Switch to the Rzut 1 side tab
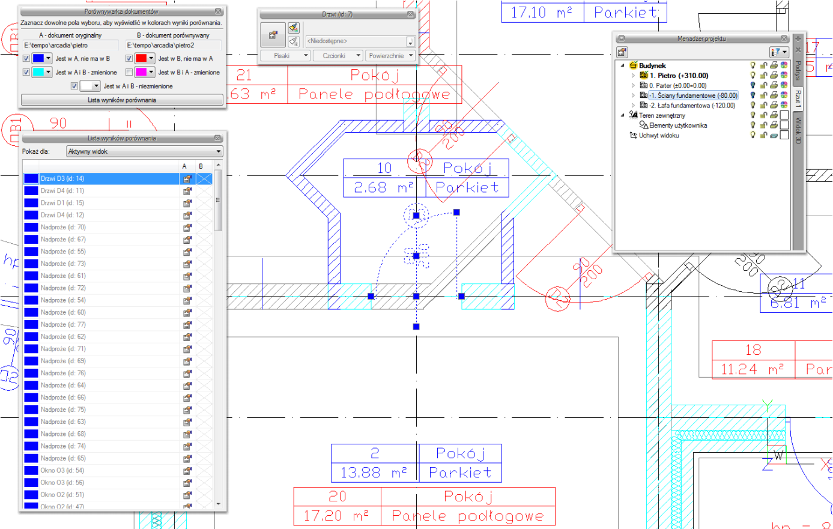The height and width of the screenshot is (529, 833). 798,98
